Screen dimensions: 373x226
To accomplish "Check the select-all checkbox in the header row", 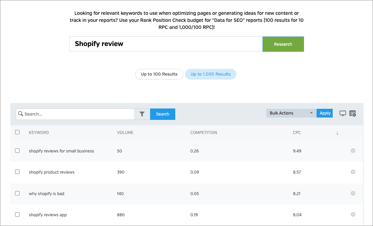I will 17,132.
